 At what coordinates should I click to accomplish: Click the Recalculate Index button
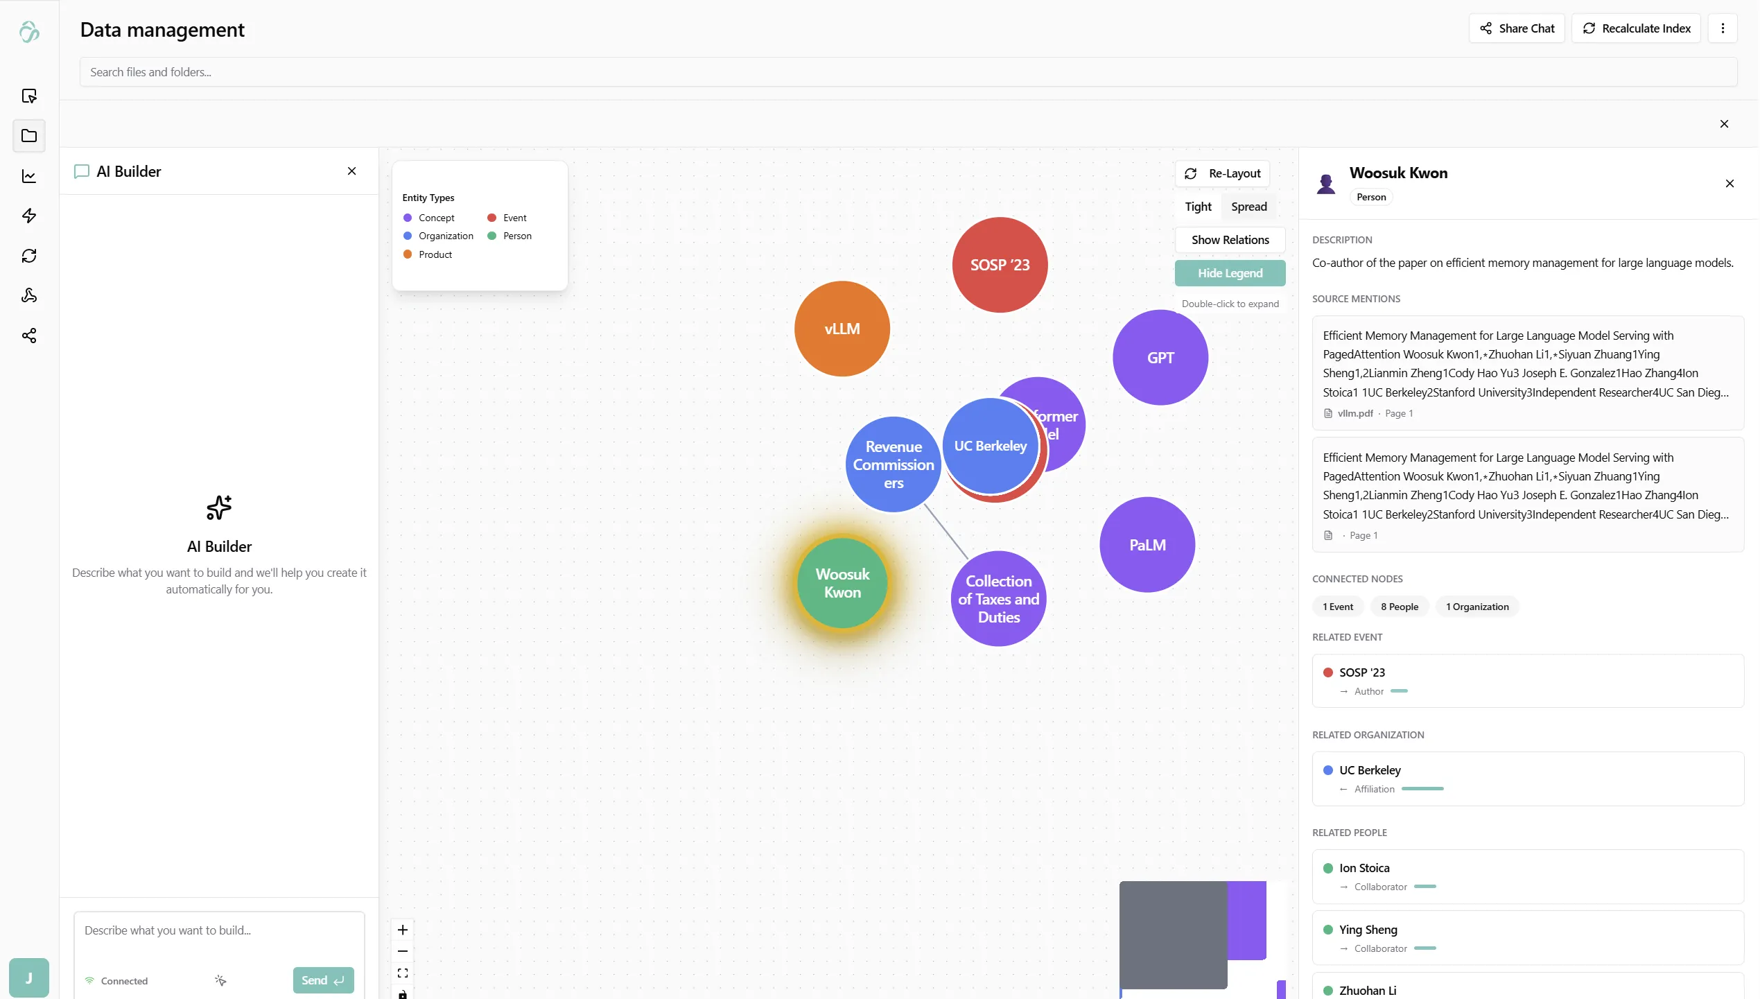point(1636,28)
